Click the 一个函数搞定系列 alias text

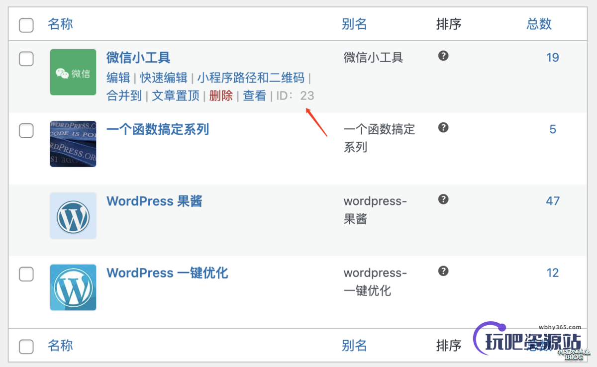click(379, 138)
